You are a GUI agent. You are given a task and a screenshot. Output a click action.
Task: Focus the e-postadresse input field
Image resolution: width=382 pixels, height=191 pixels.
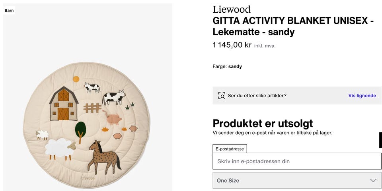click(297, 161)
